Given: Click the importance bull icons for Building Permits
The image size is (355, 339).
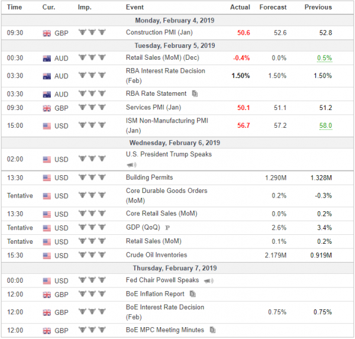Looking at the screenshot, I should coord(92,177).
